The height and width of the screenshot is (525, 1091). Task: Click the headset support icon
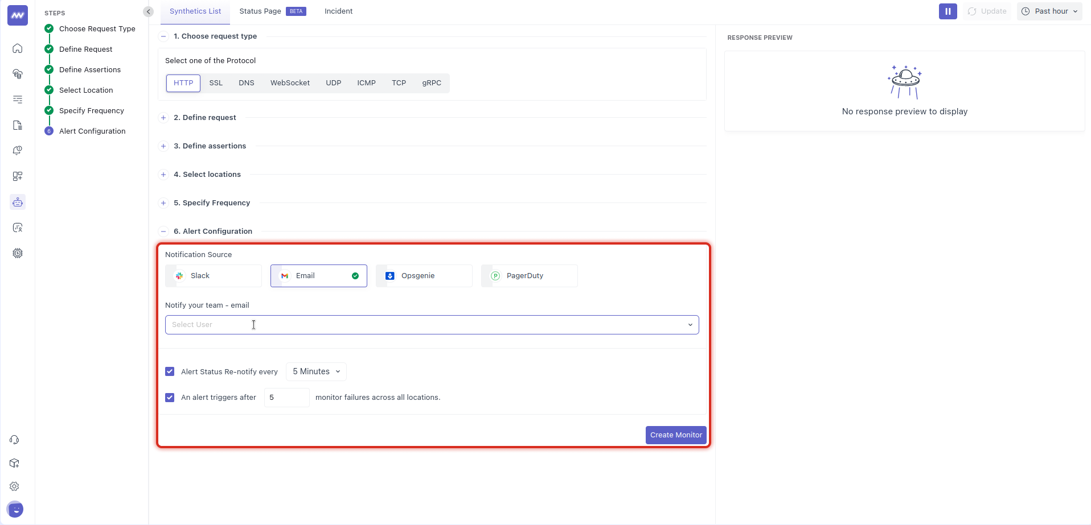15,440
